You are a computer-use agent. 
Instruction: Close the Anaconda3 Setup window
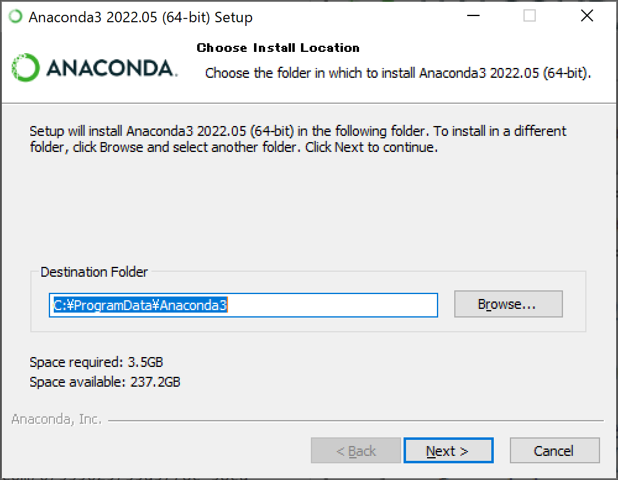tap(587, 16)
